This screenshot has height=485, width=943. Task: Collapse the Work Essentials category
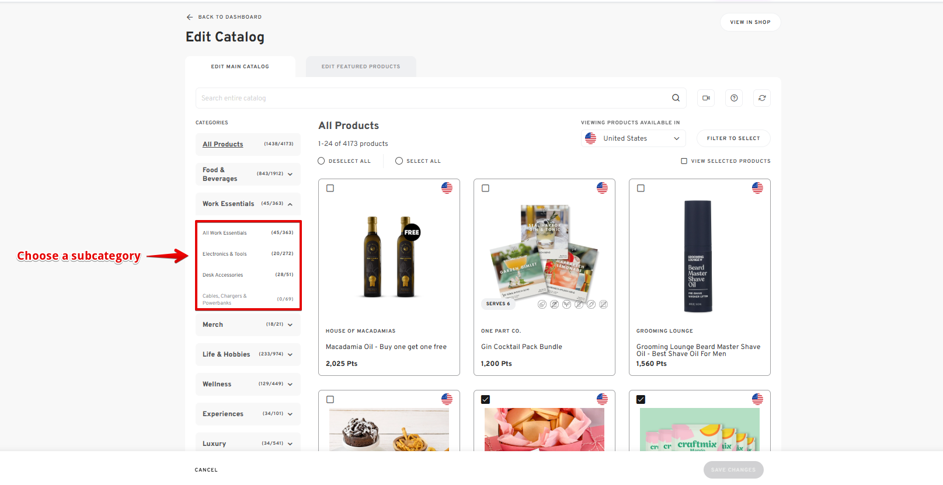click(x=290, y=204)
